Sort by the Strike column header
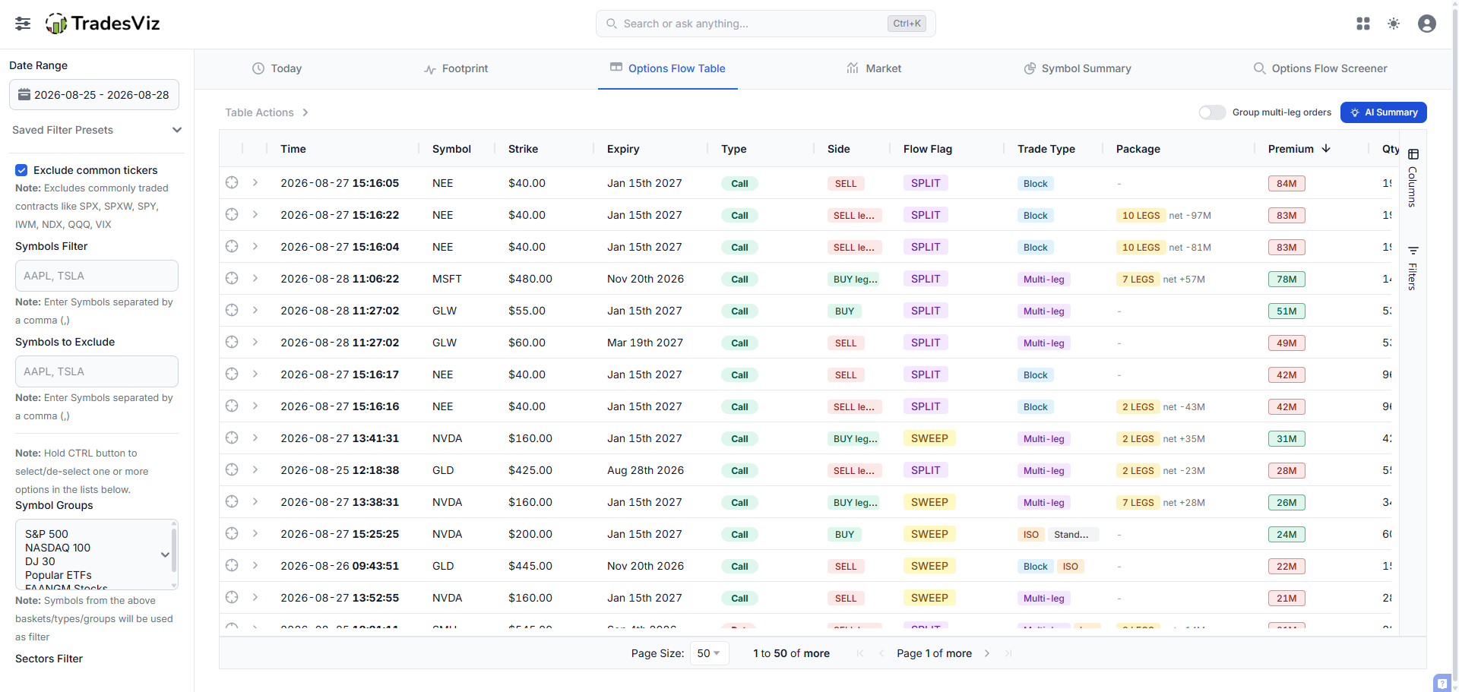Screen dimensions: 1459x692 (x=523, y=149)
